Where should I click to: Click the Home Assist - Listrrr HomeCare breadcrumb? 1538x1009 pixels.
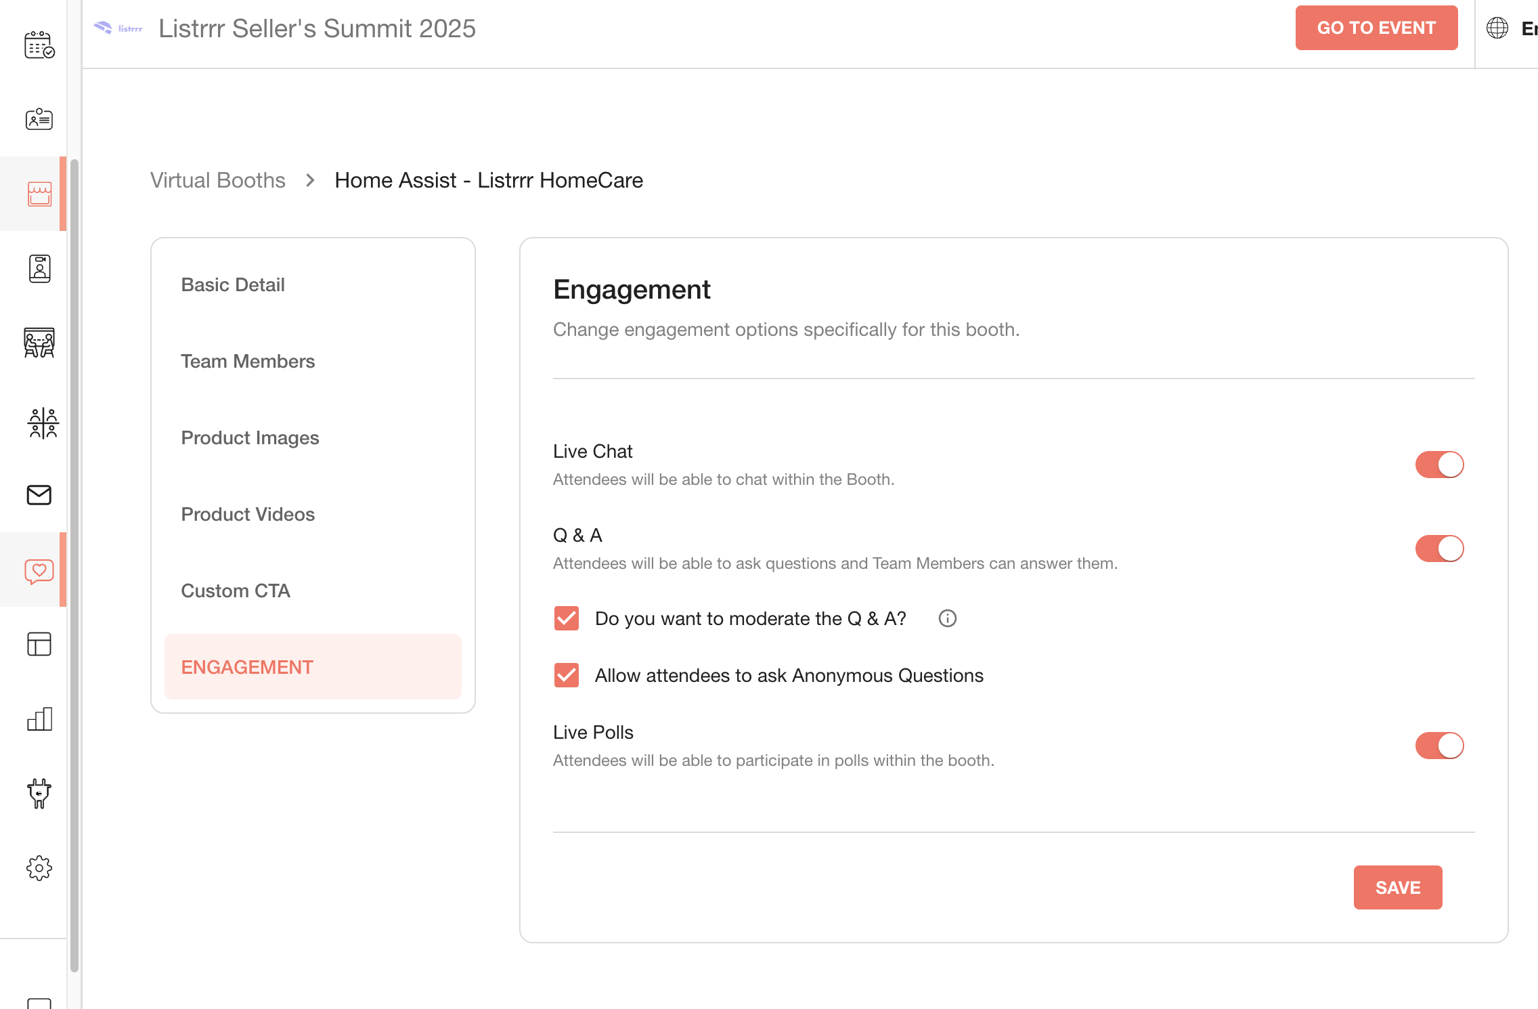[x=488, y=180]
